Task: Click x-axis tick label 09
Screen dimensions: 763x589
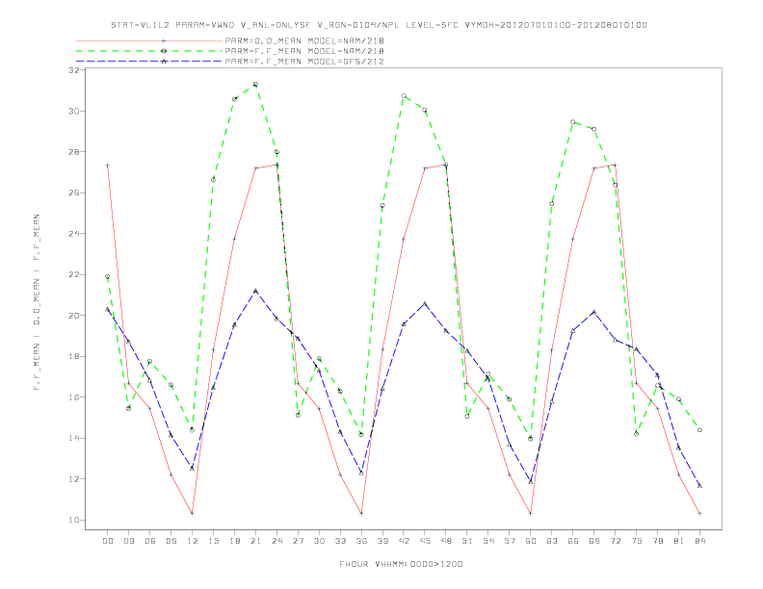Action: click(171, 541)
